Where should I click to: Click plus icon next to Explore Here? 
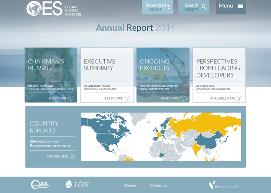pyautogui.click(x=72, y=156)
